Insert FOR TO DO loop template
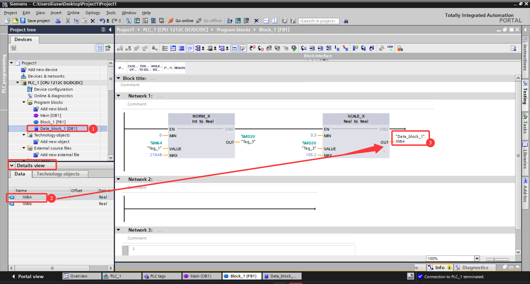 (x=144, y=68)
